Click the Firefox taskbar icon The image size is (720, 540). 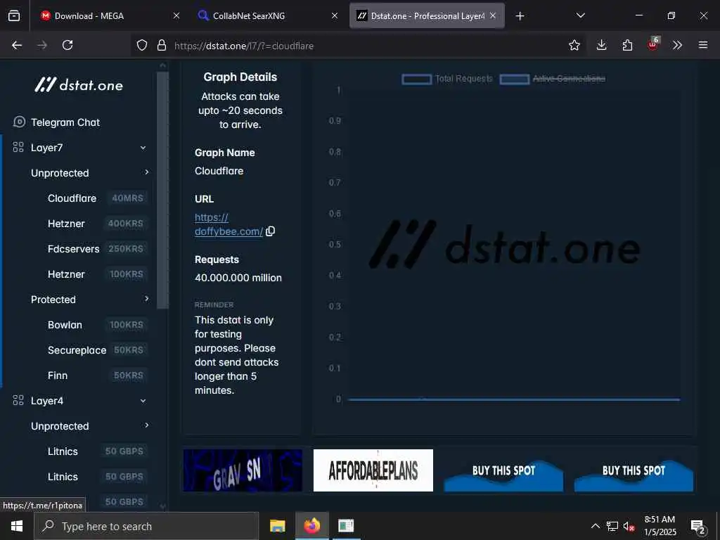click(x=311, y=526)
